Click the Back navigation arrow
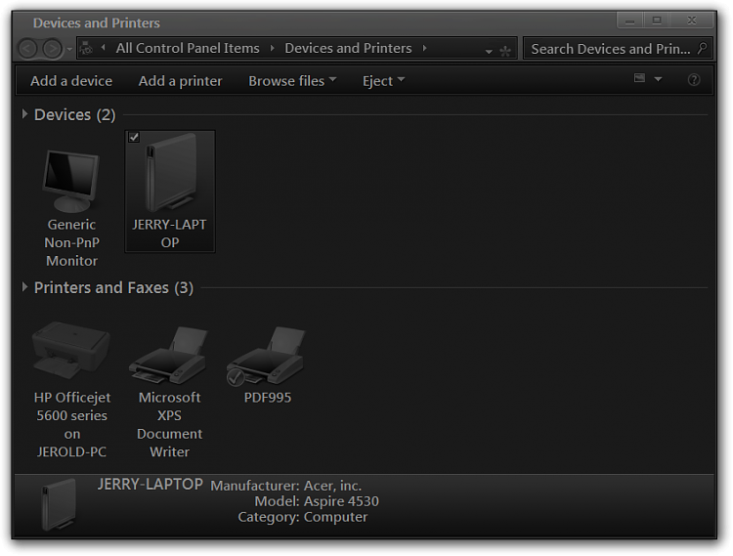 pos(27,48)
